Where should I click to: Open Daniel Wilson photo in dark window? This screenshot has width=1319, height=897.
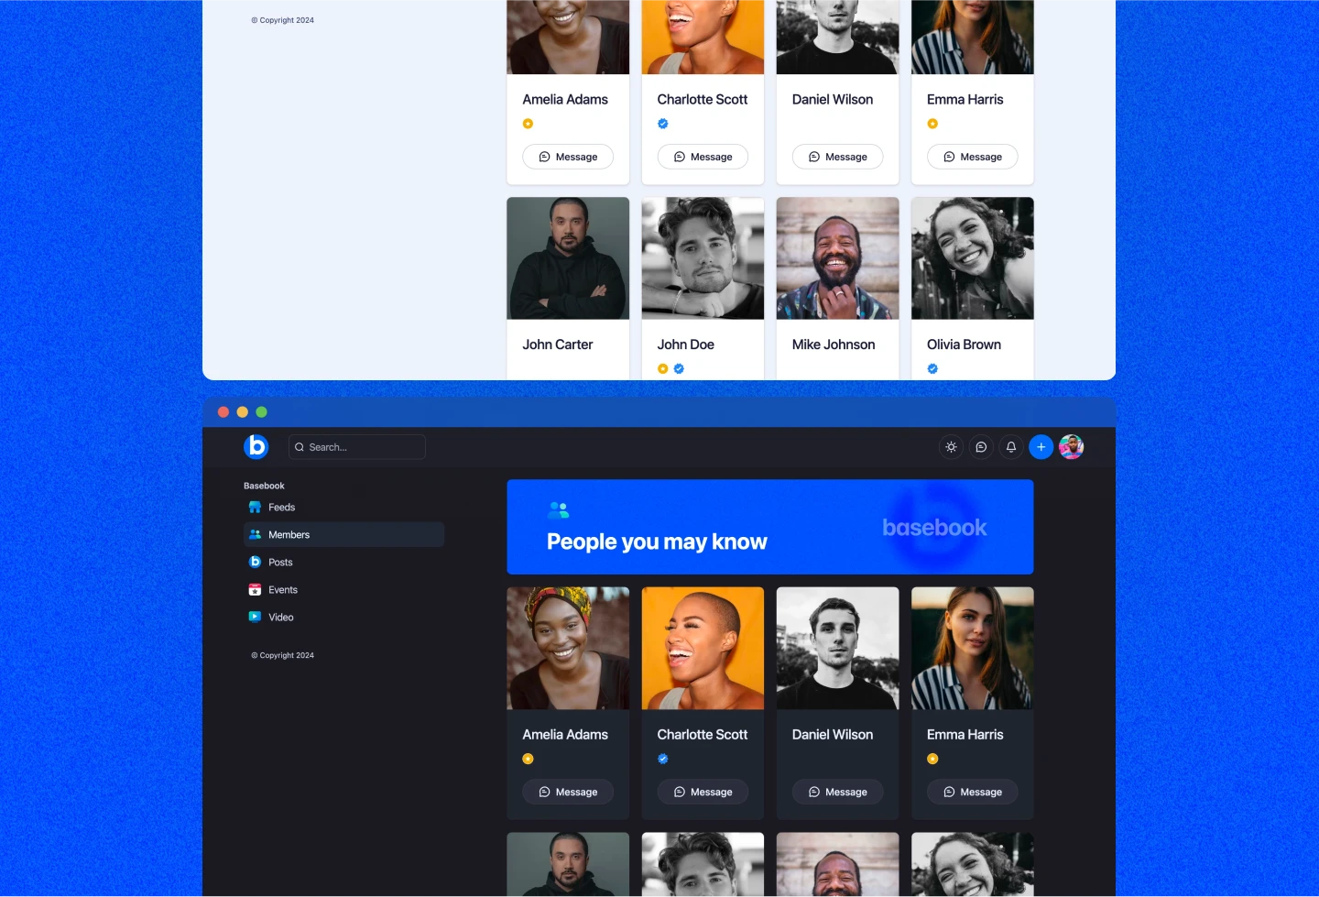click(837, 649)
